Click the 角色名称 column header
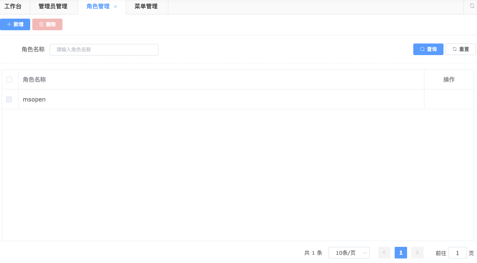This screenshot has height=263, width=477. 34,80
